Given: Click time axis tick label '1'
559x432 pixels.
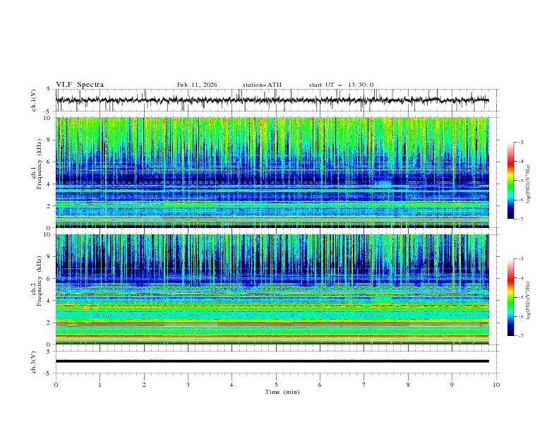Looking at the screenshot, I should click(x=100, y=385).
